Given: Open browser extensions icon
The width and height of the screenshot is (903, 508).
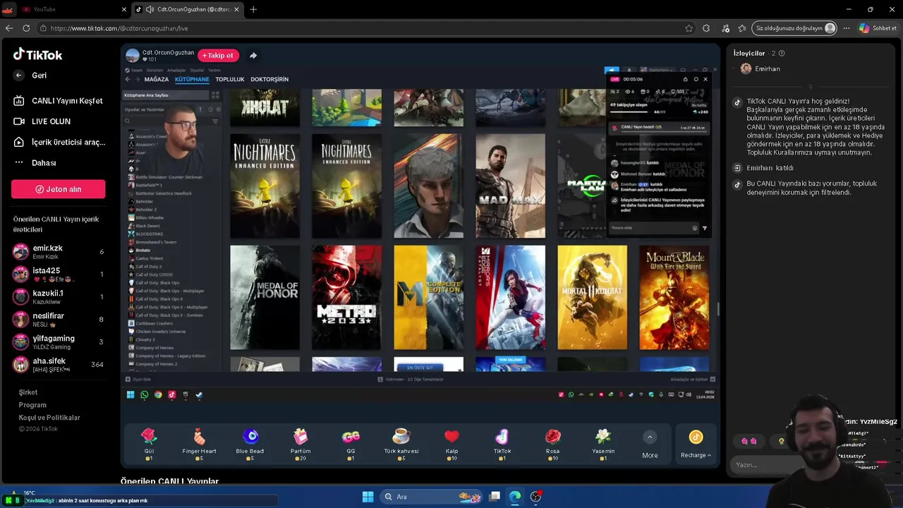Looking at the screenshot, I should point(706,28).
